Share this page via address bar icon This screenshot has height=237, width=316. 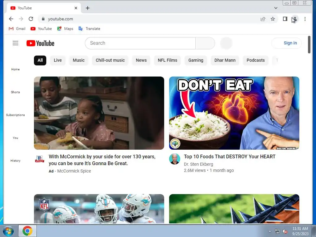[263, 19]
